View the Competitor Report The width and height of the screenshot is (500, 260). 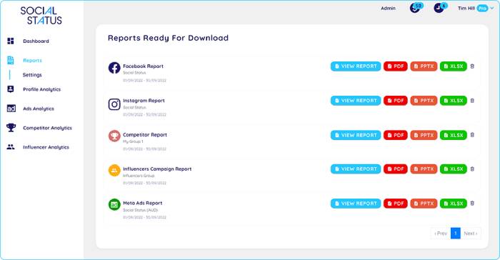[x=356, y=135]
